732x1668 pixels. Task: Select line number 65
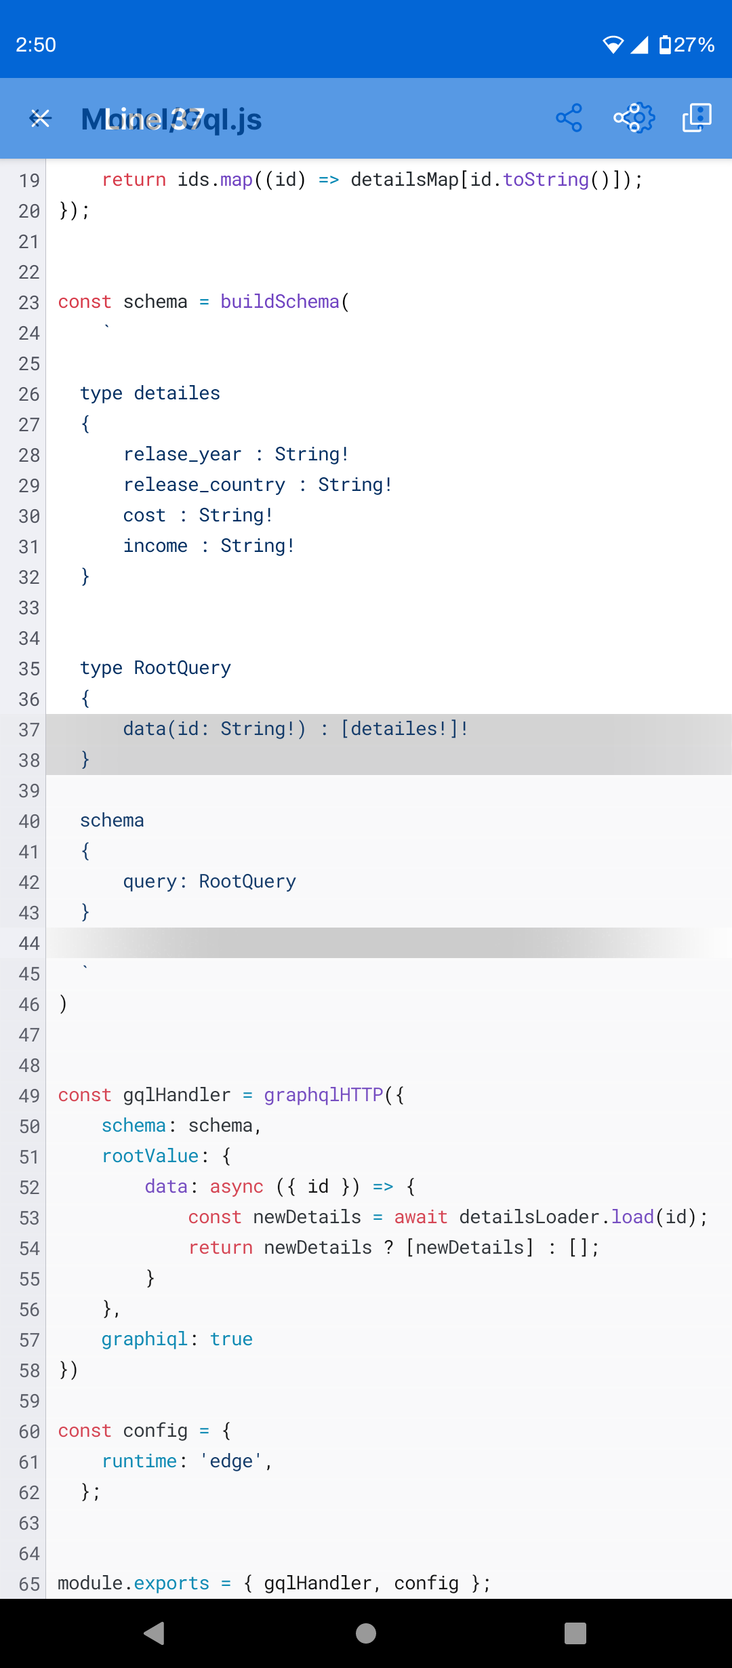tap(29, 1584)
